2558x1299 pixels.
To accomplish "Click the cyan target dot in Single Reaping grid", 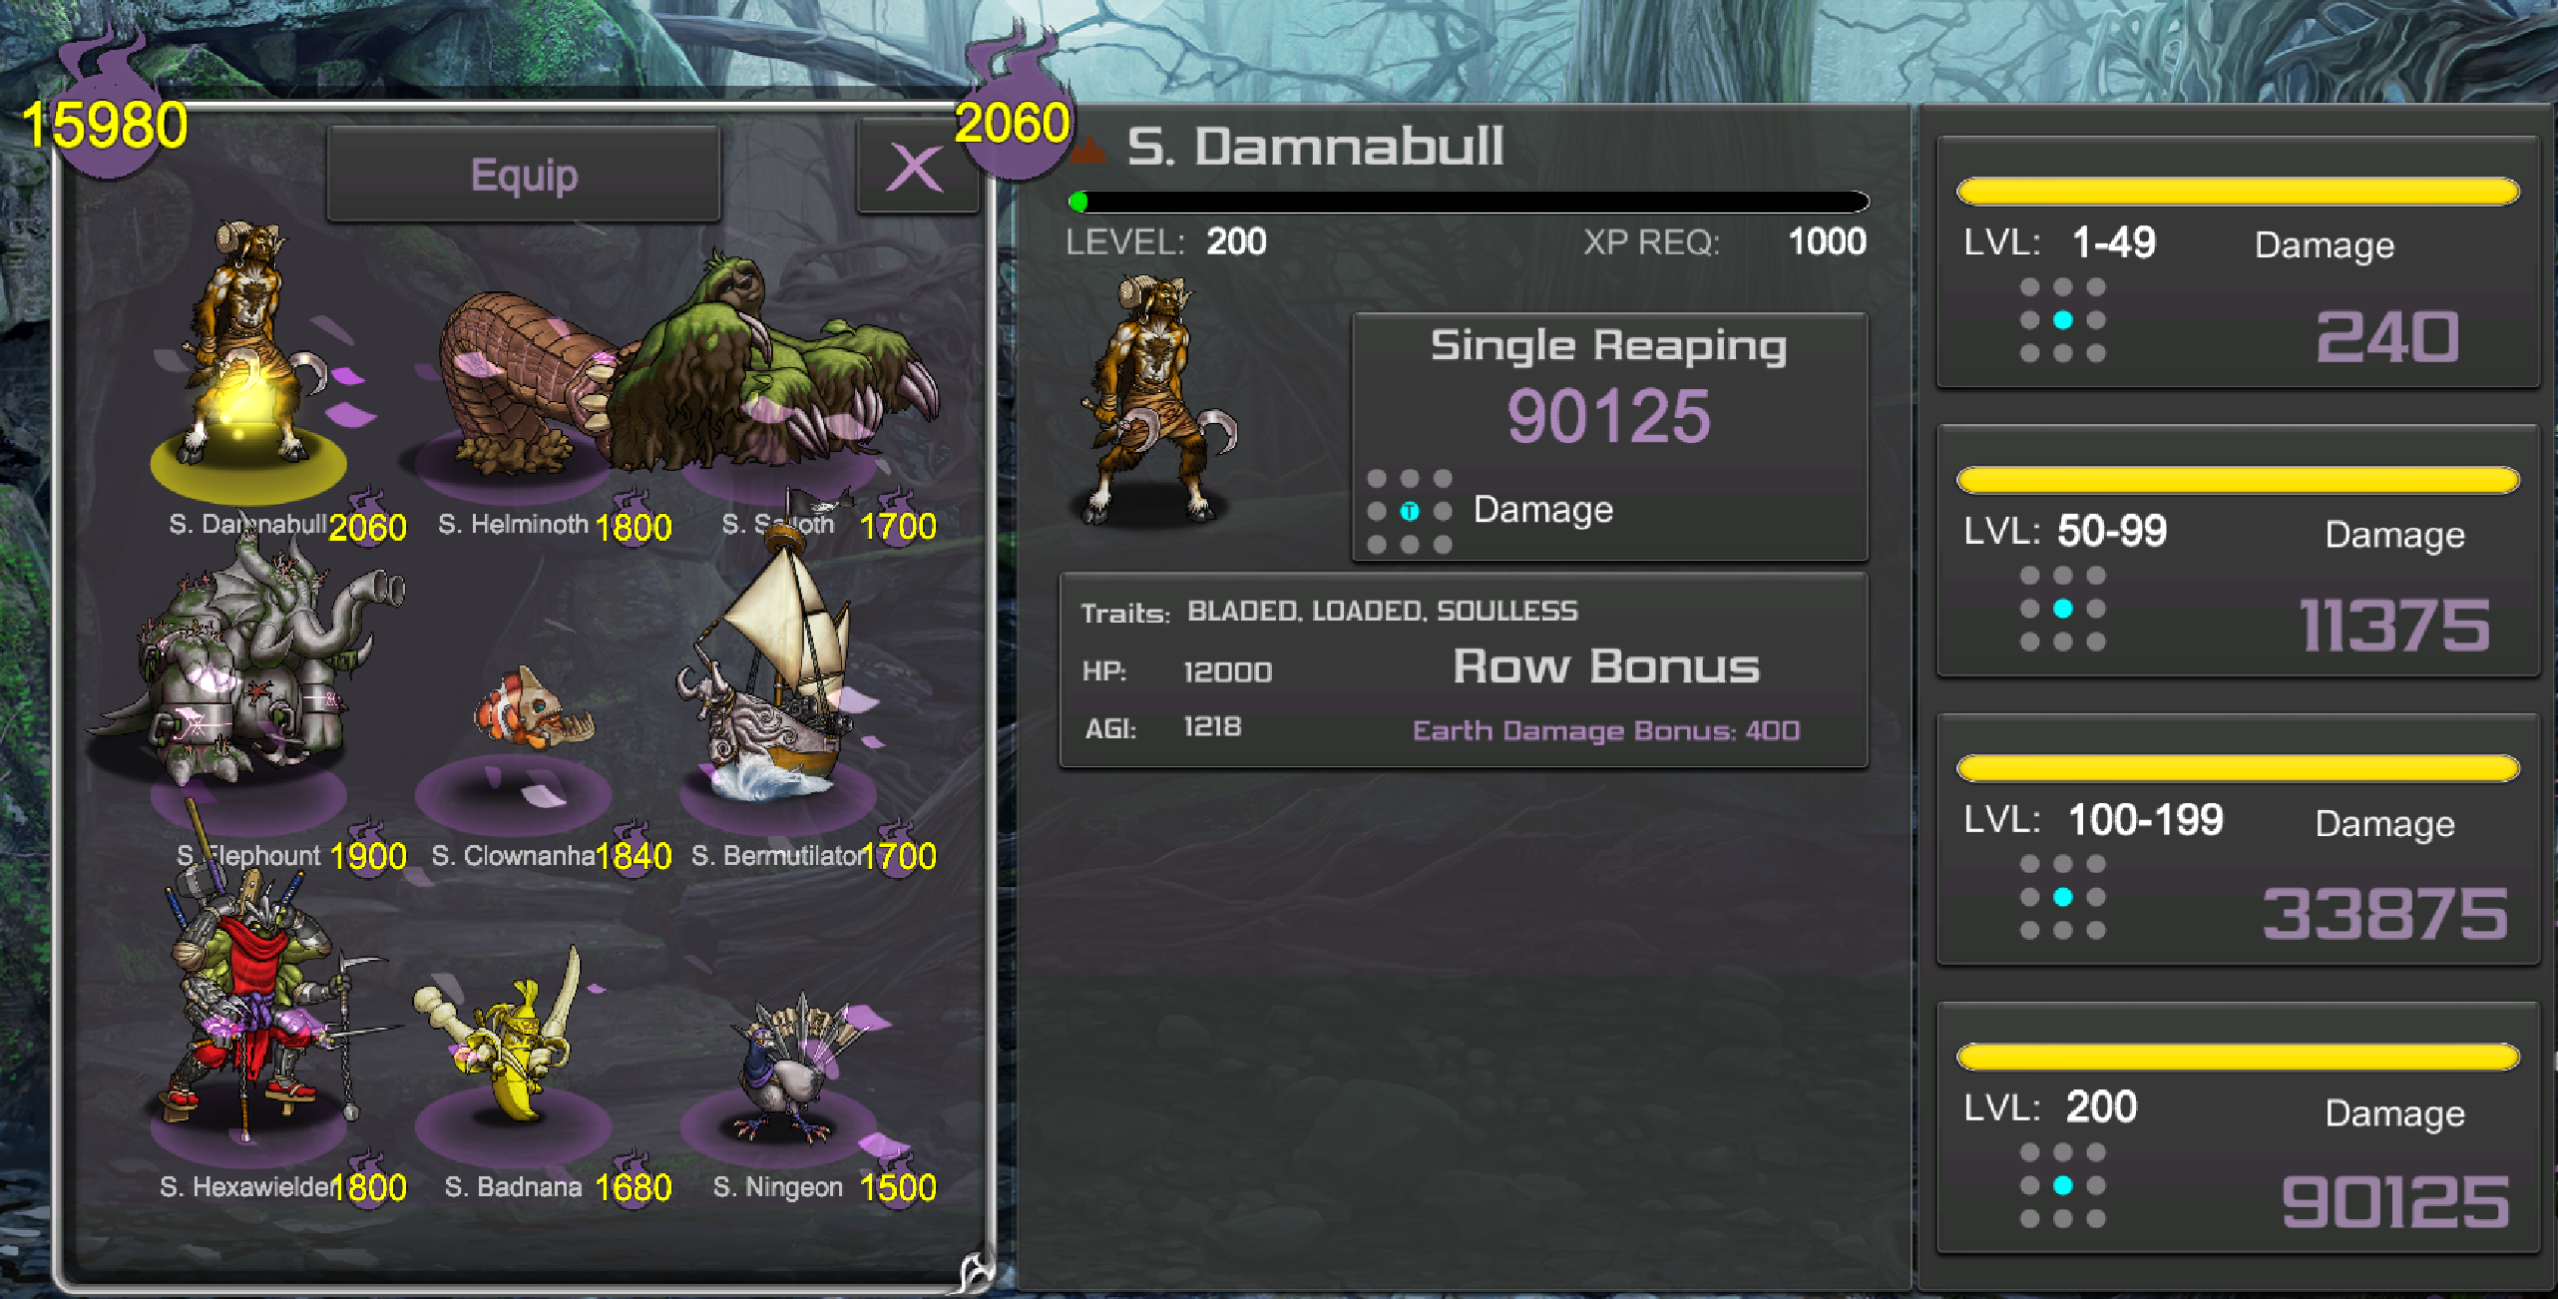I will click(1409, 512).
